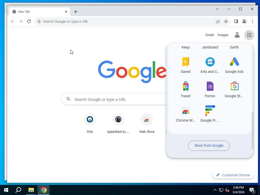Open the Windows Start menu

coord(6,190)
